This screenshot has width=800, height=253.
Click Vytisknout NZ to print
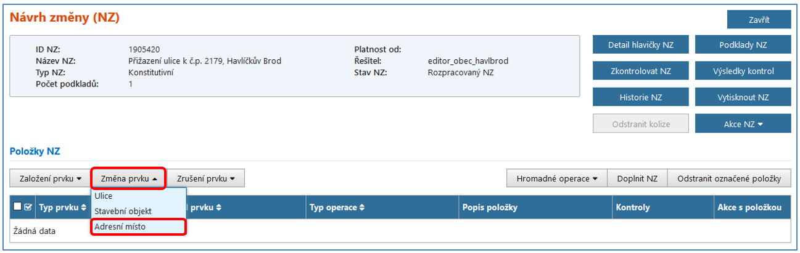tap(743, 97)
